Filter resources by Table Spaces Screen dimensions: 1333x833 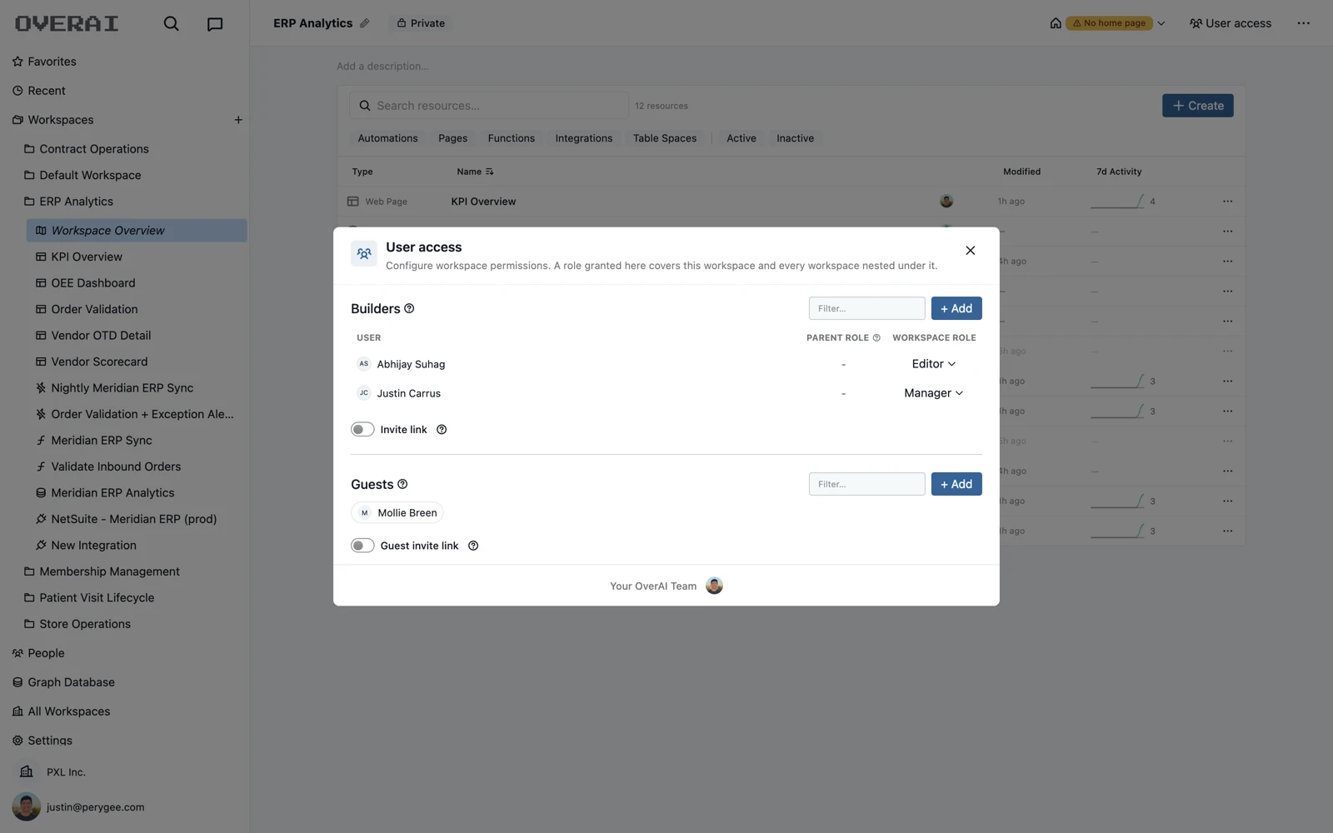pos(664,138)
